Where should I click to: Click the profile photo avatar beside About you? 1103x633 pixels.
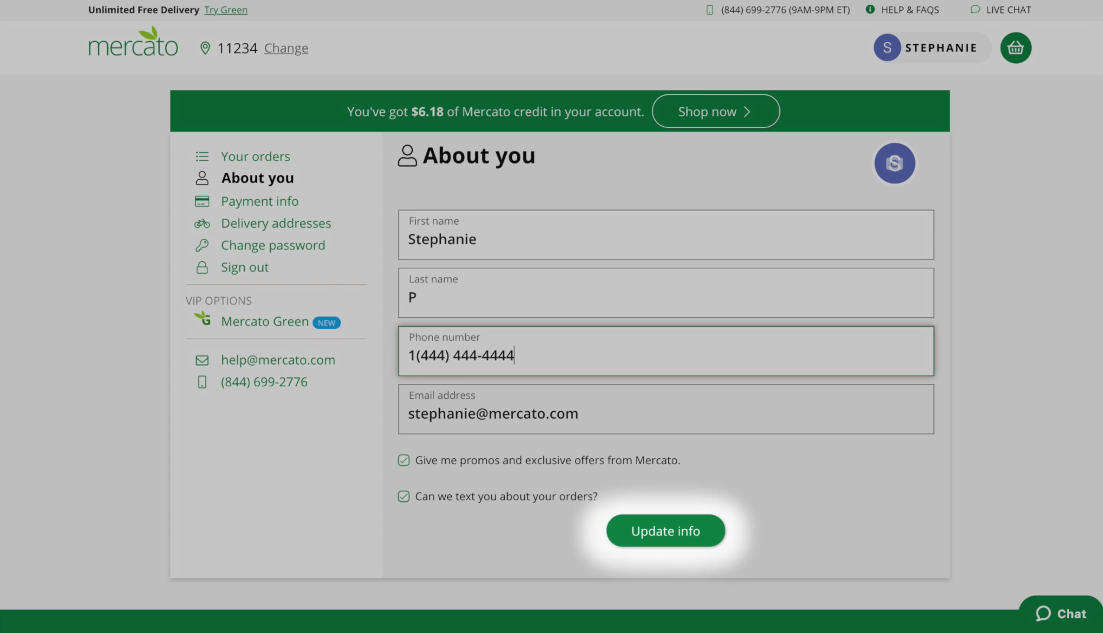click(x=895, y=163)
